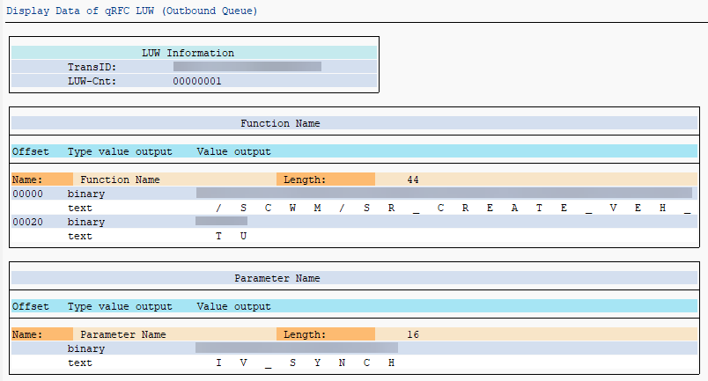Click the 'Parameter Name' section header
This screenshot has height=381, width=708.
[277, 278]
